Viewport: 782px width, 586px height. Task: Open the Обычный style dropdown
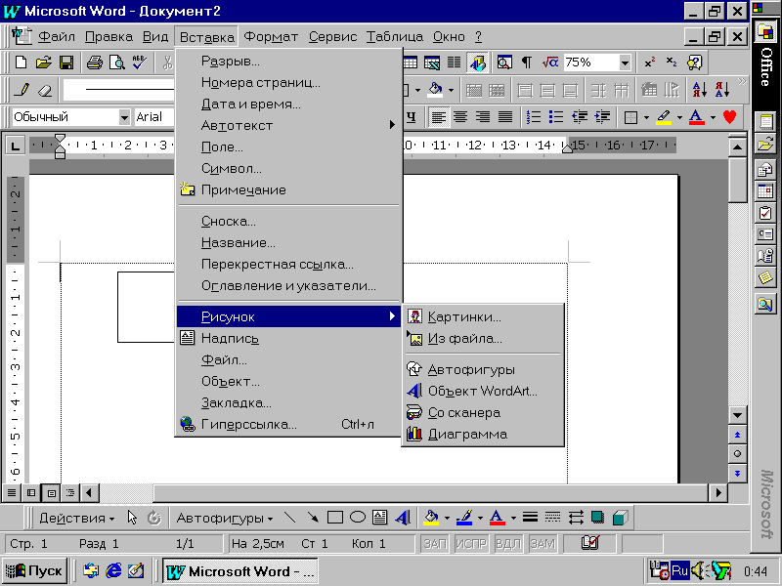tap(124, 117)
